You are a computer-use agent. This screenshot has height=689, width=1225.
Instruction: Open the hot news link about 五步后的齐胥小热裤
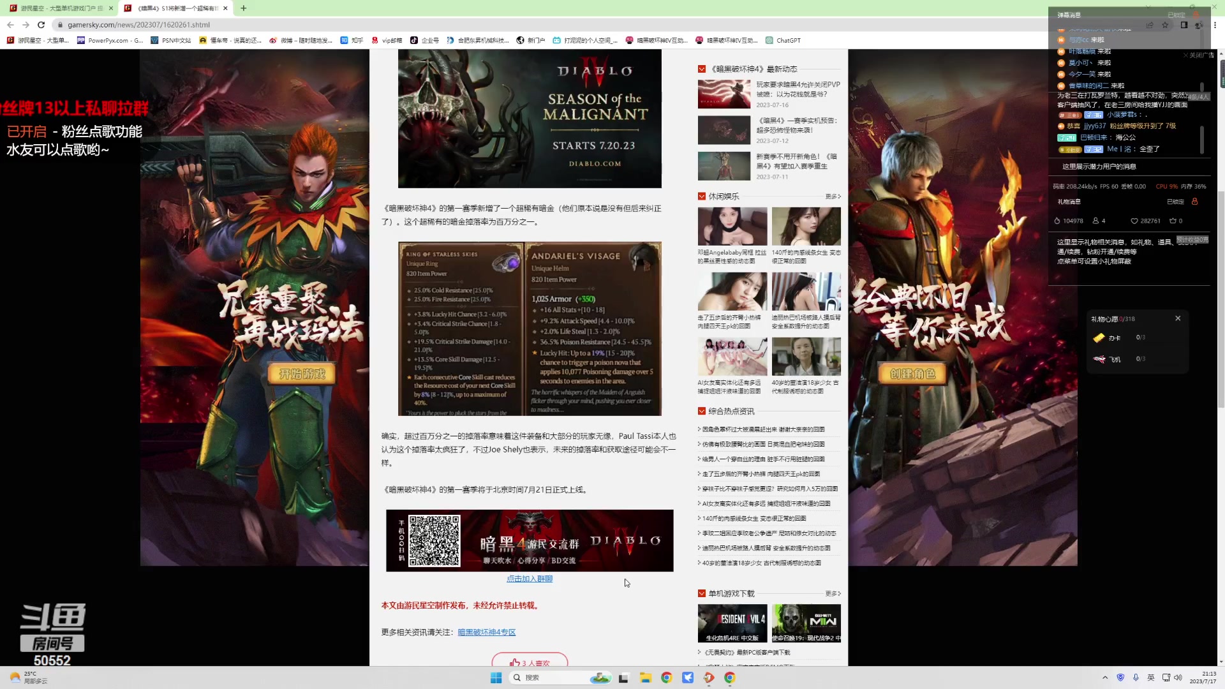(761, 474)
